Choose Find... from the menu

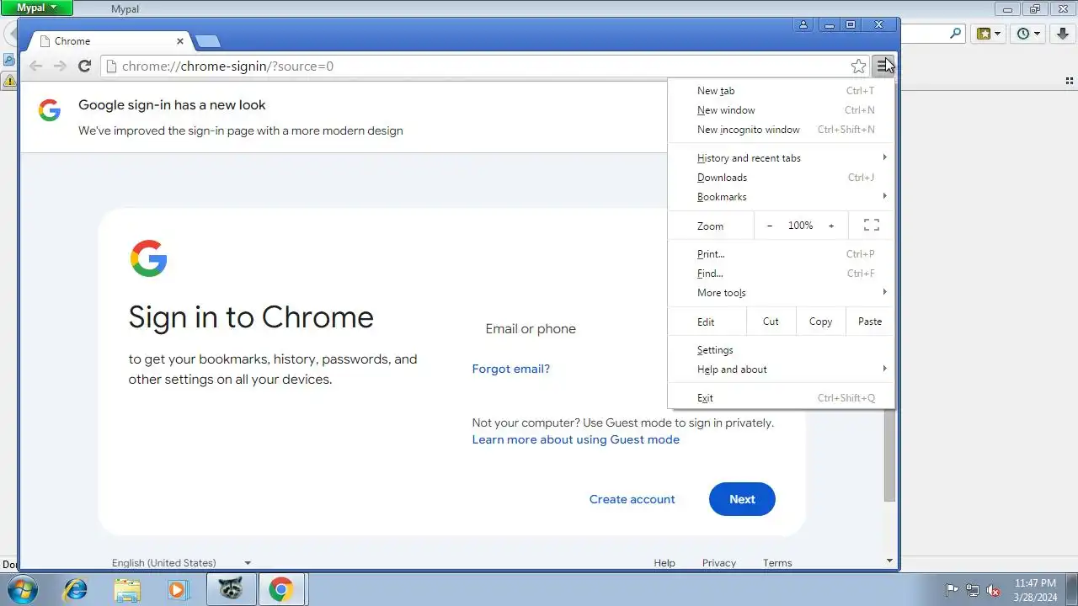[x=782, y=273]
